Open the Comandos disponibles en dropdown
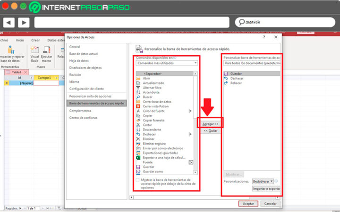The image size is (340, 212). coord(166,63)
